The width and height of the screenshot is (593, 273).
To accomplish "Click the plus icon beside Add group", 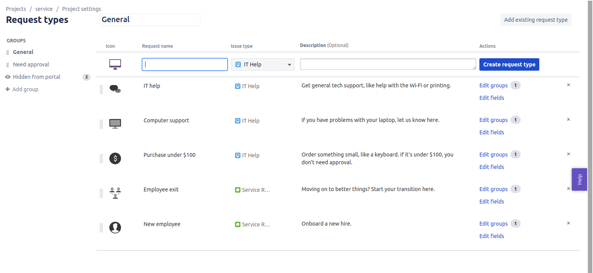I will pyautogui.click(x=8, y=89).
